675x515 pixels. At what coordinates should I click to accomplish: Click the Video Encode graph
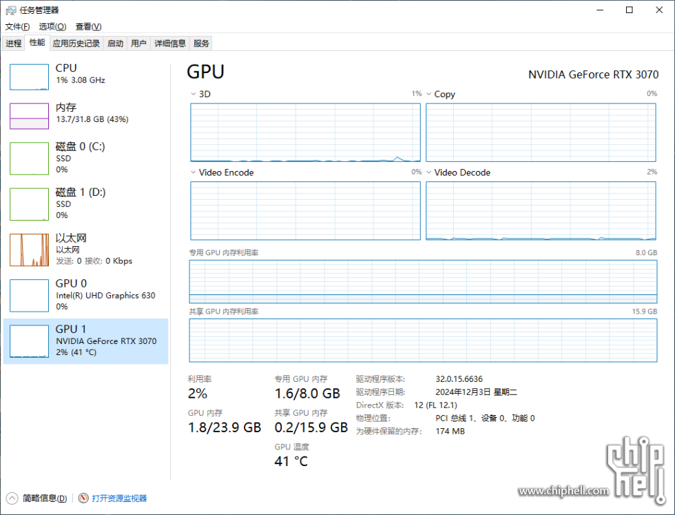tap(305, 211)
